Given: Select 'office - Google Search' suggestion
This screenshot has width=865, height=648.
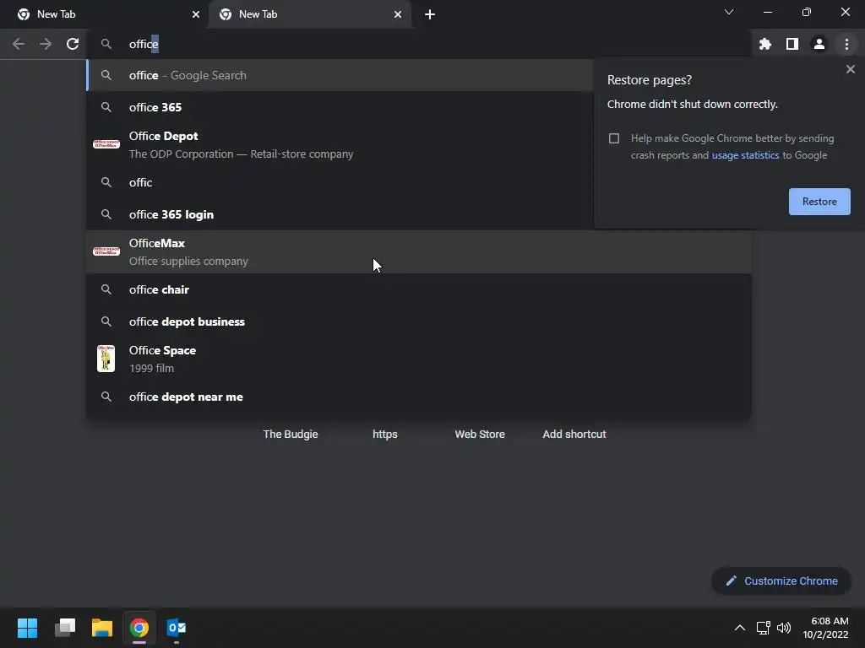Looking at the screenshot, I should click(x=340, y=75).
